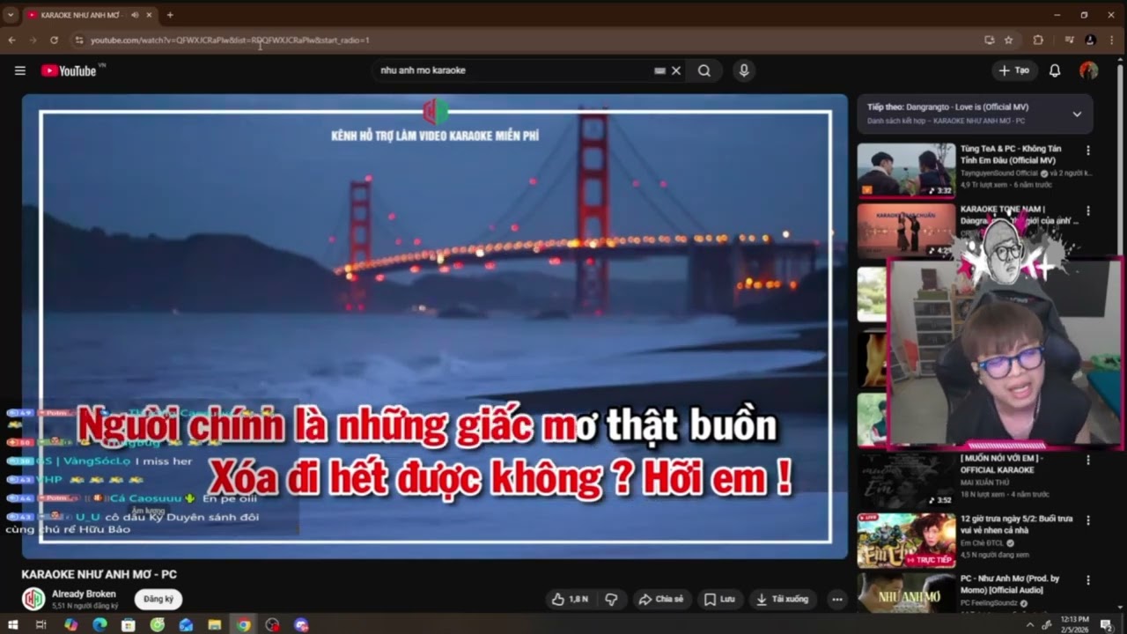Open Task View on the taskbar
Viewport: 1127px width, 634px height.
pyautogui.click(x=41, y=625)
